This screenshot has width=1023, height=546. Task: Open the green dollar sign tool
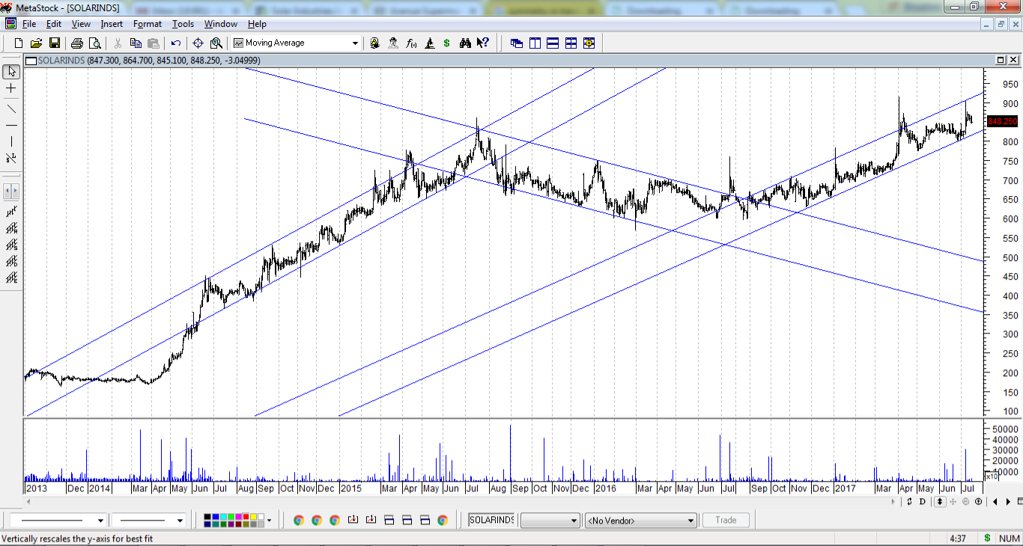[x=447, y=43]
